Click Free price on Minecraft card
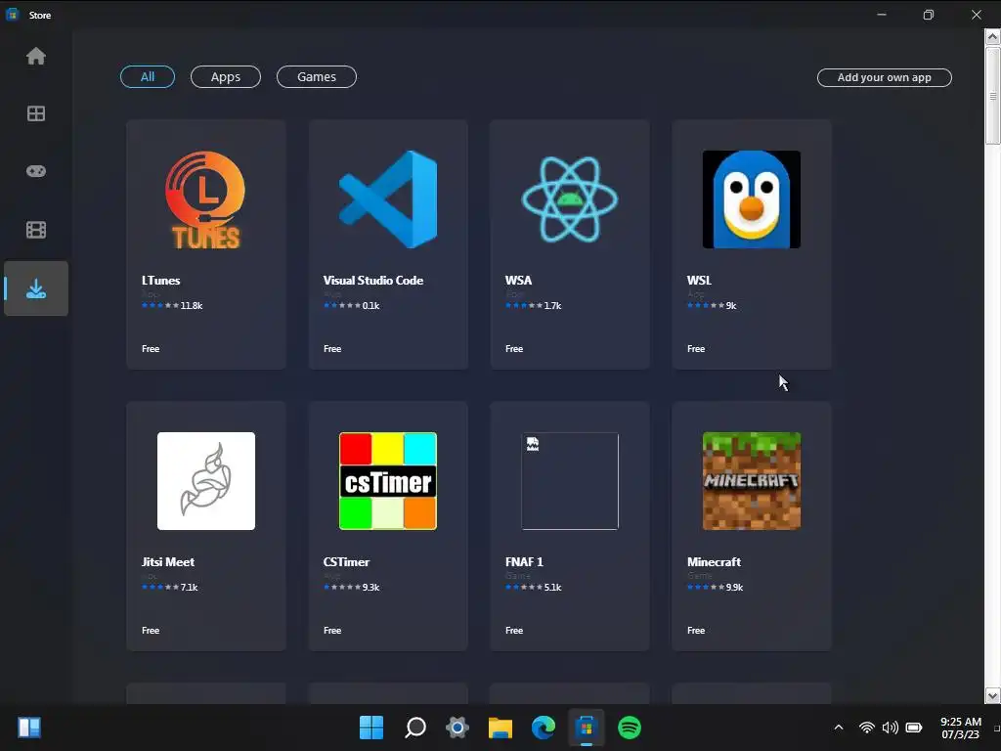1001x751 pixels. click(x=696, y=631)
